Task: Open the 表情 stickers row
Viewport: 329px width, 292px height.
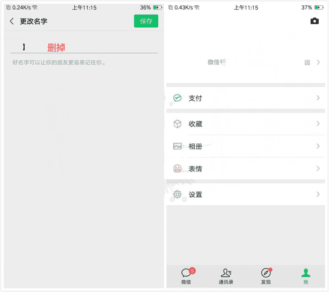Action: tap(246, 169)
